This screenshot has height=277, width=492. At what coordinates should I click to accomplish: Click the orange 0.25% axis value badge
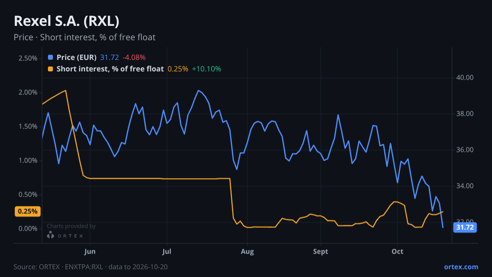[x=28, y=212]
